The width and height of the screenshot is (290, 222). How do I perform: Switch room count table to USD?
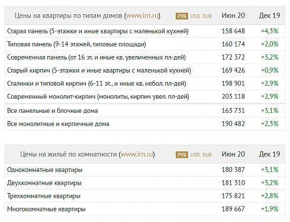point(195,155)
